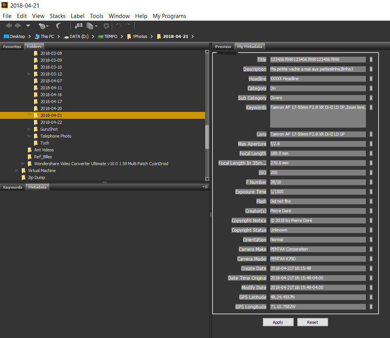Image resolution: width=390 pixels, height=338 pixels.
Task: Select the My Metadata tab
Action: tap(250, 47)
